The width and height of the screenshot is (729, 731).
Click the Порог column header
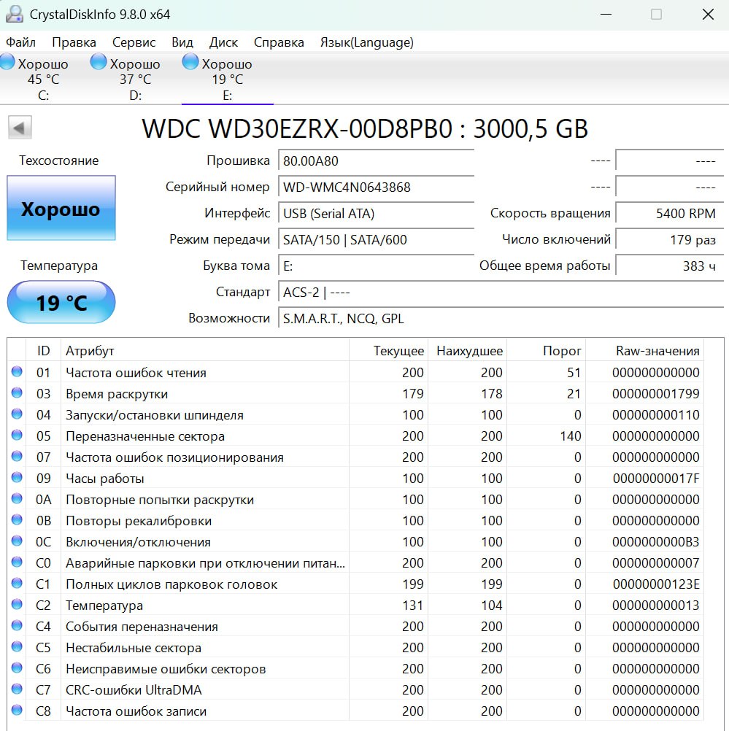click(x=546, y=350)
